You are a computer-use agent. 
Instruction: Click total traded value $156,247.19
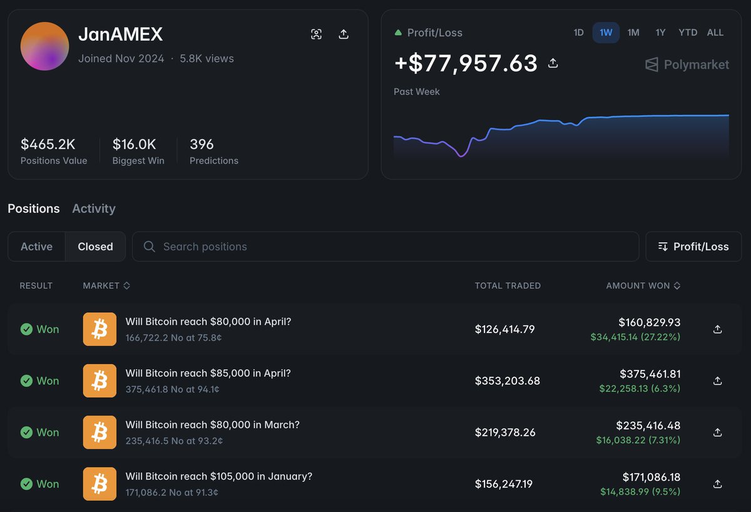(x=504, y=484)
